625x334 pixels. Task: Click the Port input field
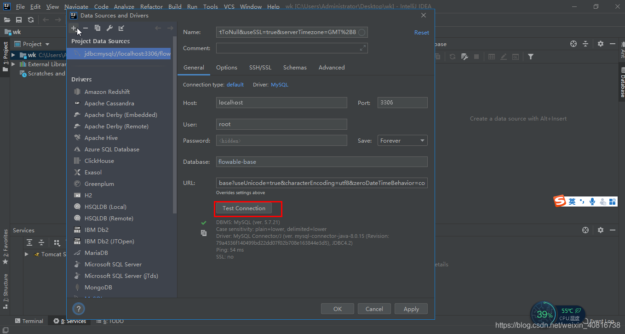click(x=402, y=103)
